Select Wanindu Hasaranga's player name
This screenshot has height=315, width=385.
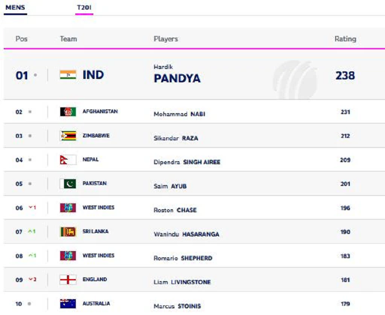186,234
